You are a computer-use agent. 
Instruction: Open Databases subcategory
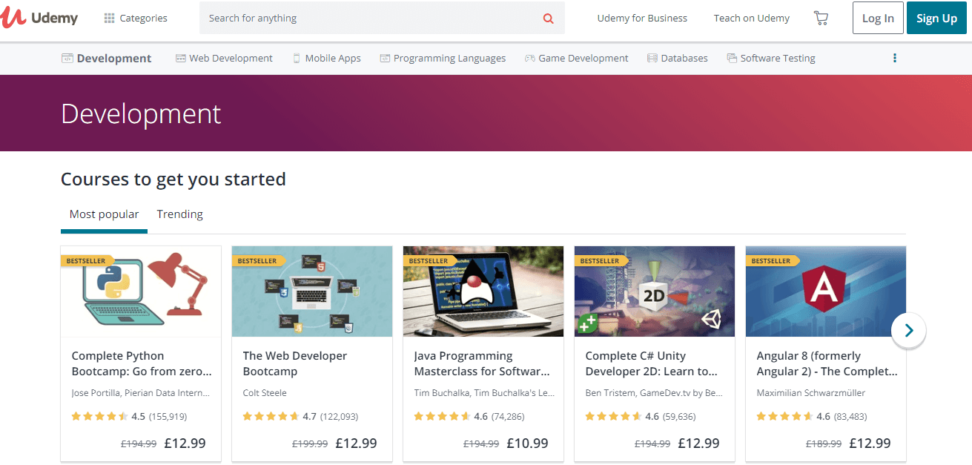click(678, 58)
